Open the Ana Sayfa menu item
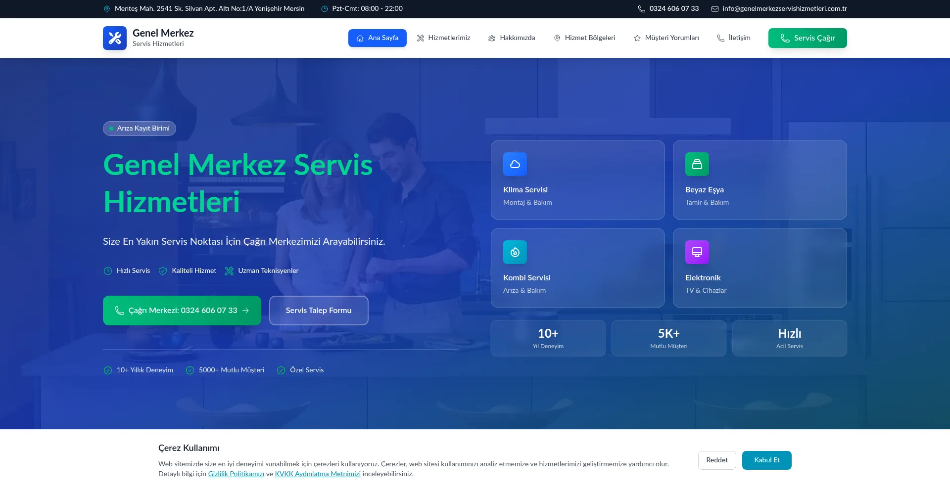 (377, 38)
